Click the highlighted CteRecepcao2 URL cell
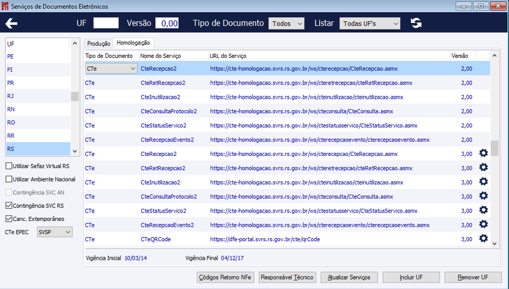The image size is (509, 289). tap(329, 69)
